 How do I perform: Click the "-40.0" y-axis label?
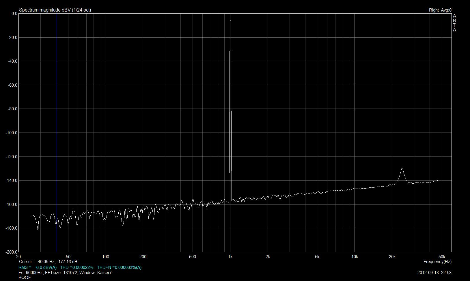13,61
